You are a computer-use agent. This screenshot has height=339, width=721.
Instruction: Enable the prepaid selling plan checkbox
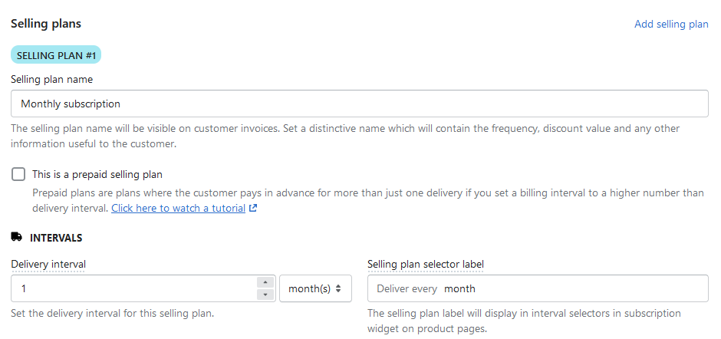(18, 174)
